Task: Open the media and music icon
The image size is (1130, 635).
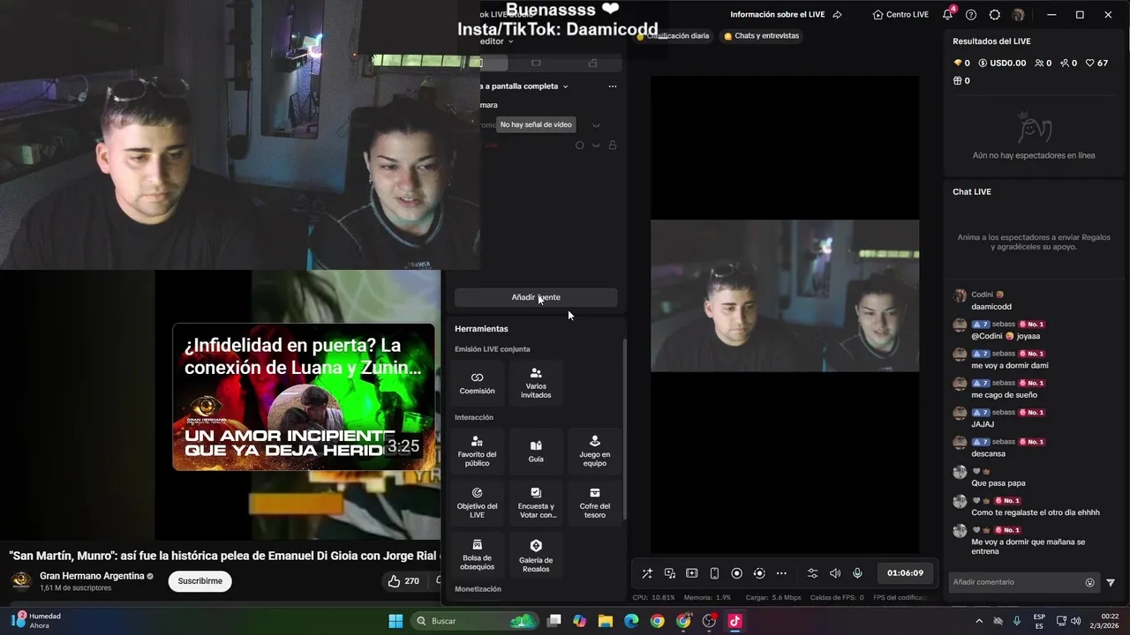Action: click(670, 573)
